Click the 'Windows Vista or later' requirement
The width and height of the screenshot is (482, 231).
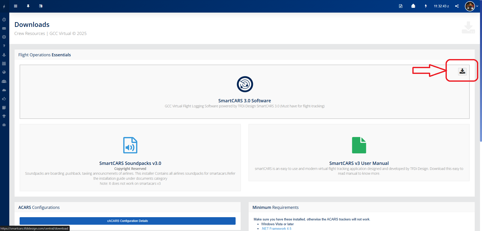click(277, 224)
